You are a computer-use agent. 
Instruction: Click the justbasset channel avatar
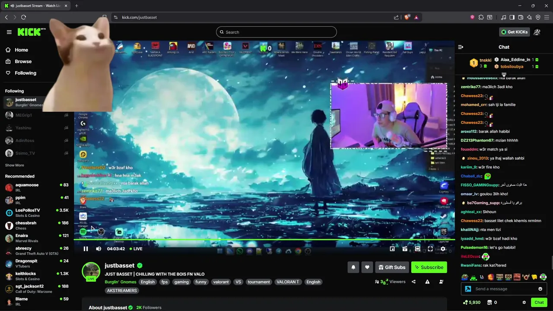point(91,271)
